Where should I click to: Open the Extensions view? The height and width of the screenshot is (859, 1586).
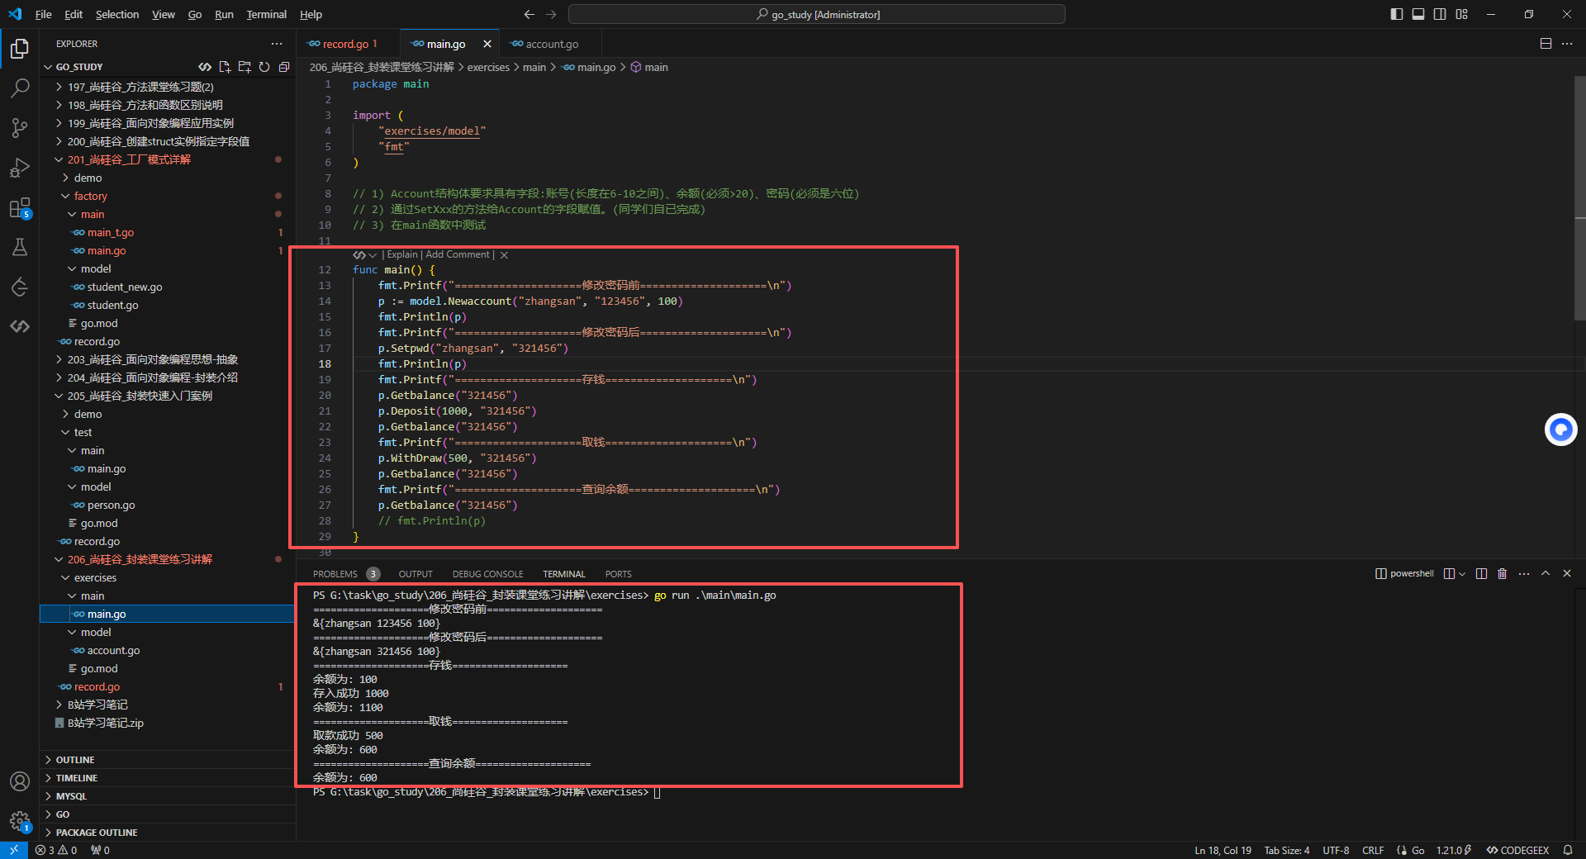(20, 207)
